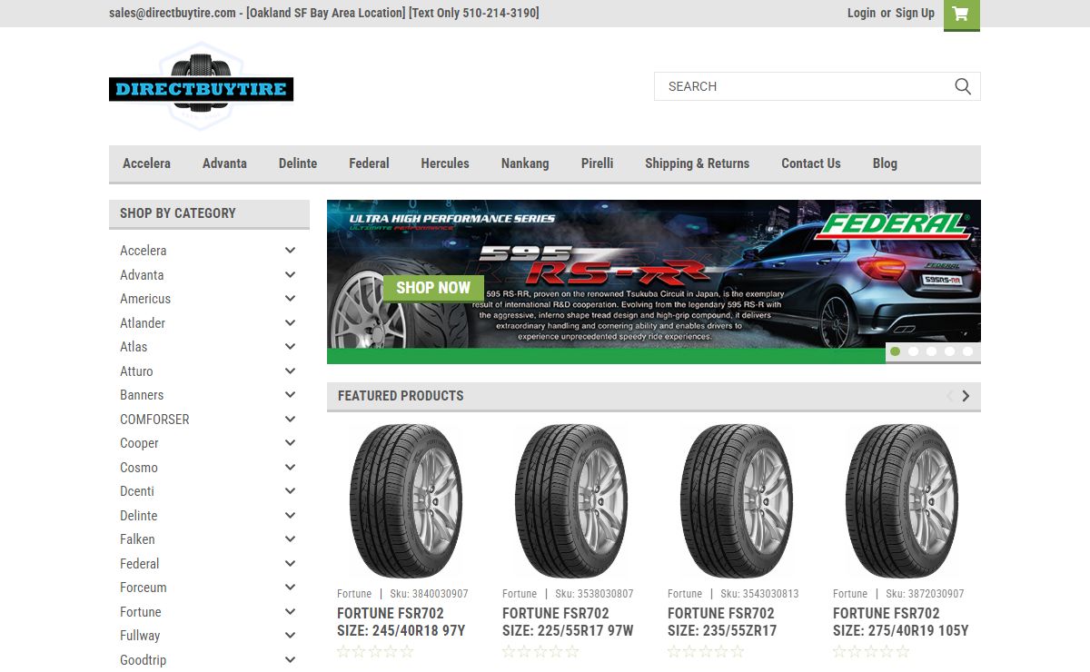1090x672 pixels.
Task: Expand the Advanta sidebar category chevron
Action: point(290,274)
